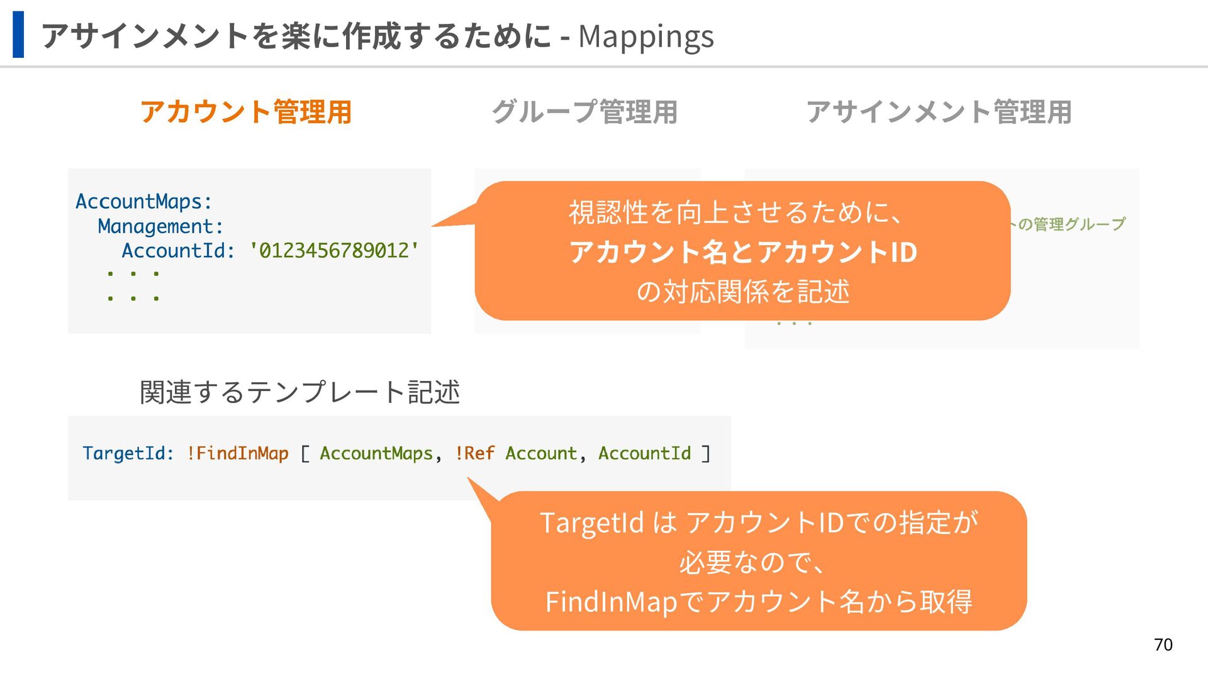Click the Management: key in code
The width and height of the screenshot is (1208, 679).
coord(160,226)
